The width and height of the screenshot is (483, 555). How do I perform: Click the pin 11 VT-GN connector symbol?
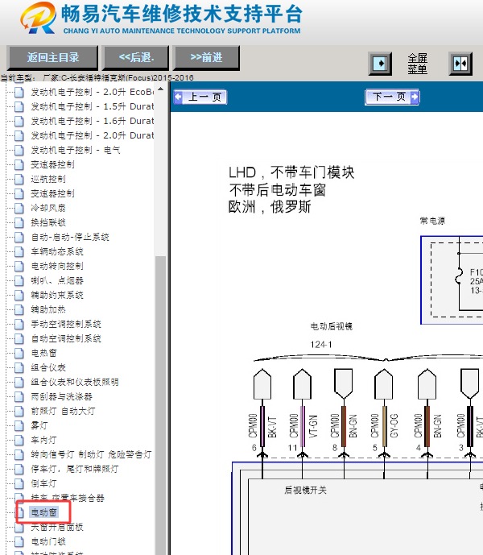[x=302, y=384]
